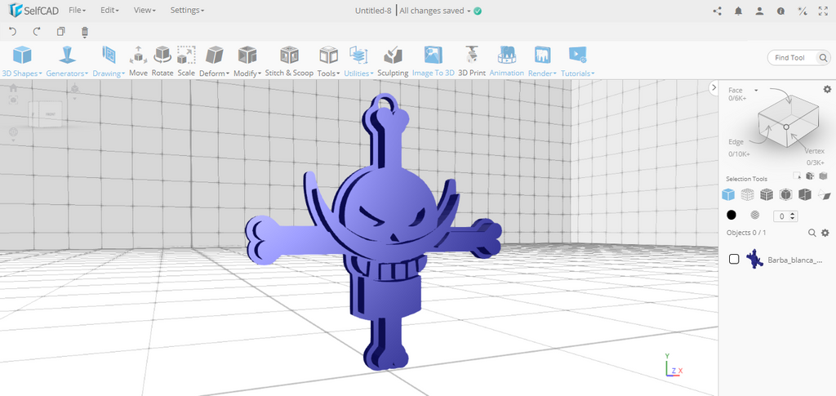Viewport: 836px width, 396px height.
Task: Open the Edit menu
Action: 109,10
